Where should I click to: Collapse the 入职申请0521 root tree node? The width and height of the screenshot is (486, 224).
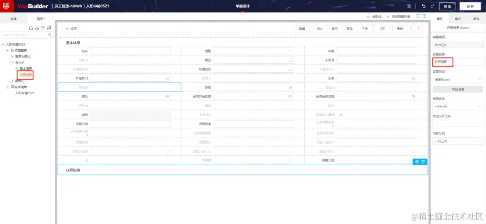click(3, 44)
